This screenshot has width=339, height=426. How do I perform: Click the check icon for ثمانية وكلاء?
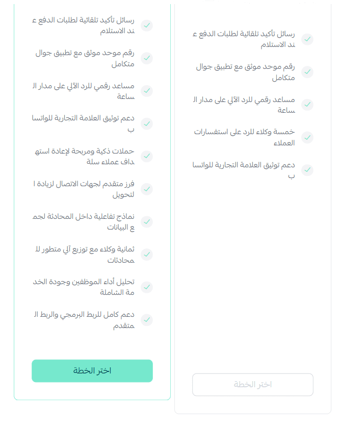point(147,255)
